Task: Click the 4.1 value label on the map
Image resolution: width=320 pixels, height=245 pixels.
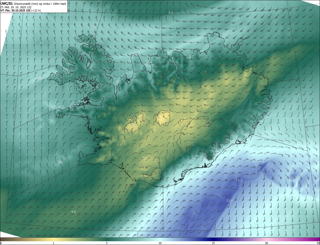Action: click(59, 115)
